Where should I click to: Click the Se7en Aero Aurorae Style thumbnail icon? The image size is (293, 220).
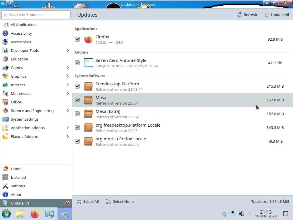(x=88, y=63)
